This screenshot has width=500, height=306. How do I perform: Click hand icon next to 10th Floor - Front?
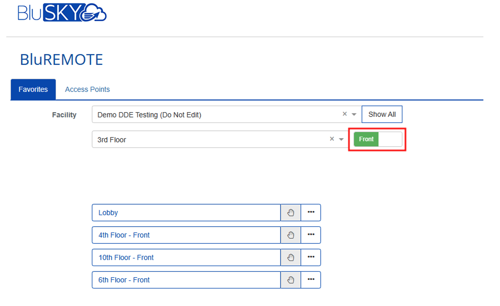coord(290,257)
